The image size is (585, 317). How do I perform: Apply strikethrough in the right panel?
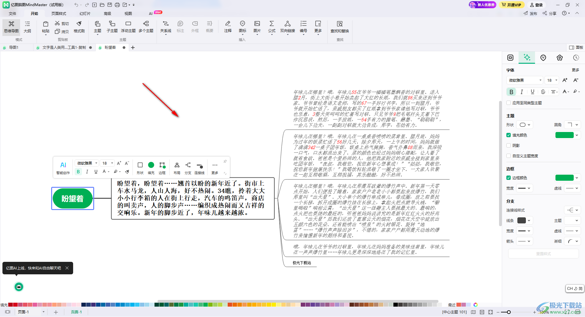(543, 92)
